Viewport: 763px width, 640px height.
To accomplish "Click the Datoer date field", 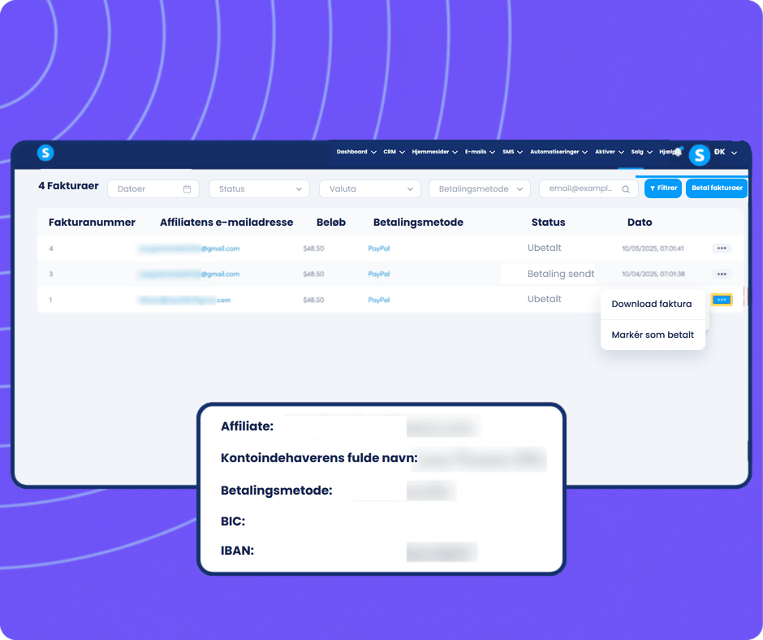I will (153, 189).
